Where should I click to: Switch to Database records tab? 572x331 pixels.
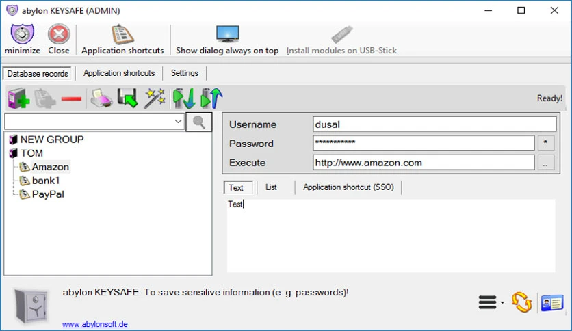(38, 74)
